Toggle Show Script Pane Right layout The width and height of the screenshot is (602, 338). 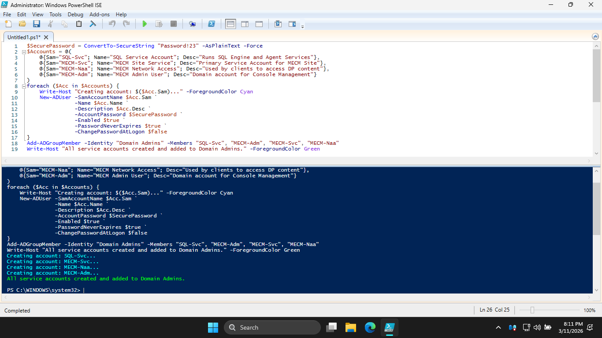pyautogui.click(x=245, y=24)
